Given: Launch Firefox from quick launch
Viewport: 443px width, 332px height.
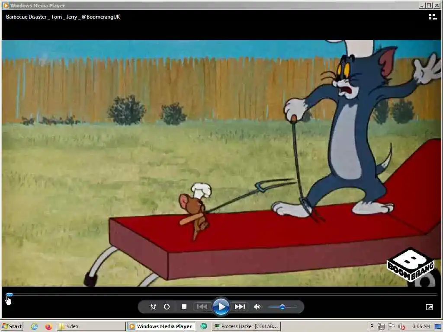Looking at the screenshot, I should (x=48, y=326).
